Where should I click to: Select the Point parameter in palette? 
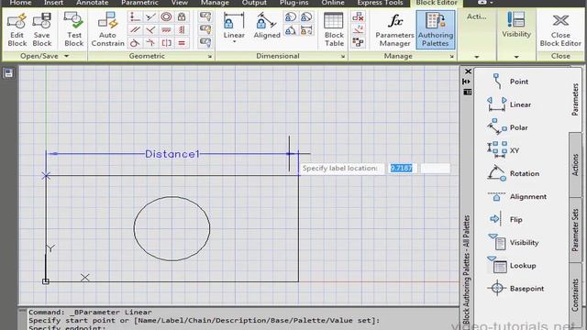(512, 82)
